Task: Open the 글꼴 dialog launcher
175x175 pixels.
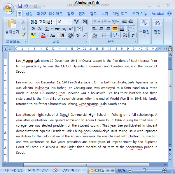Action: coord(86,41)
